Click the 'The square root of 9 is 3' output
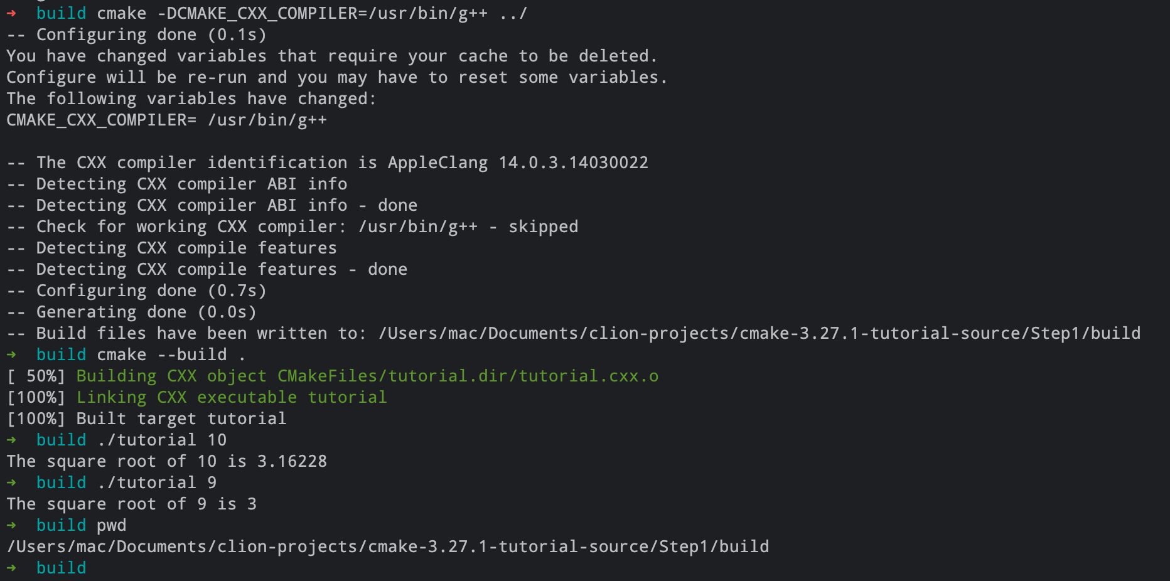Screen dimensions: 1170x581 (131, 504)
